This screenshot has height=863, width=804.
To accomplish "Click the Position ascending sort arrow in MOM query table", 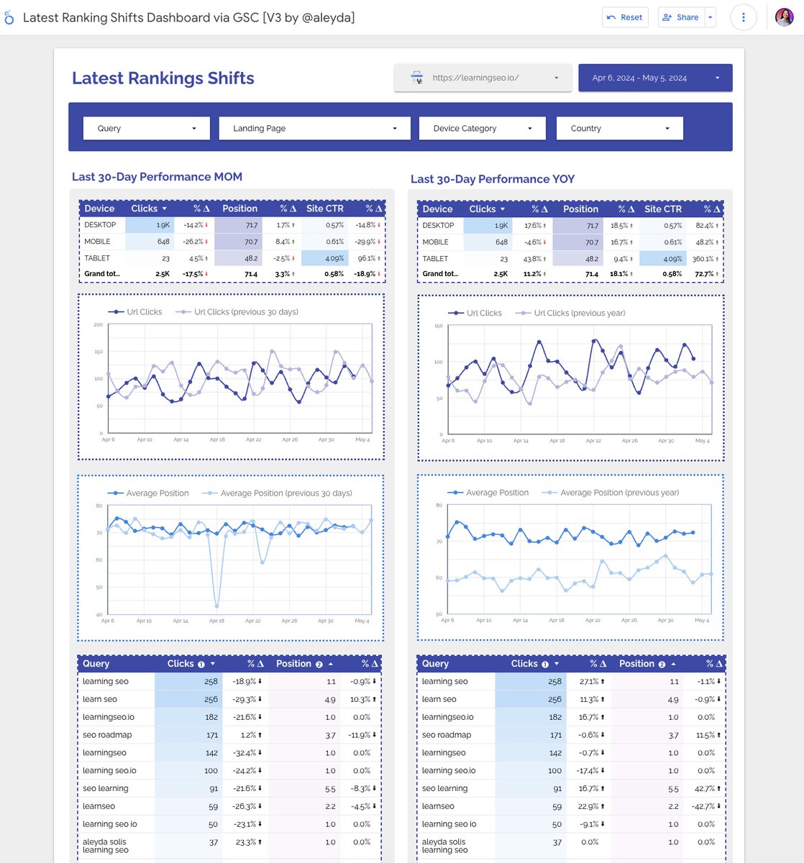I will coord(331,664).
